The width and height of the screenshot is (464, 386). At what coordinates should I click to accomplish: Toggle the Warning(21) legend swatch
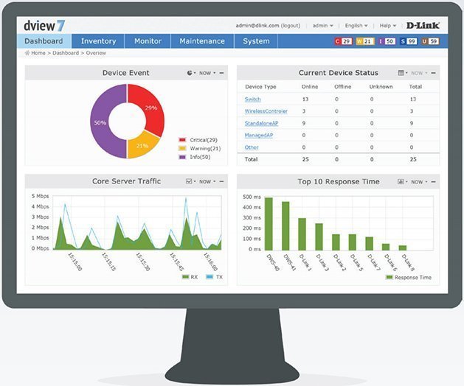[x=182, y=148]
